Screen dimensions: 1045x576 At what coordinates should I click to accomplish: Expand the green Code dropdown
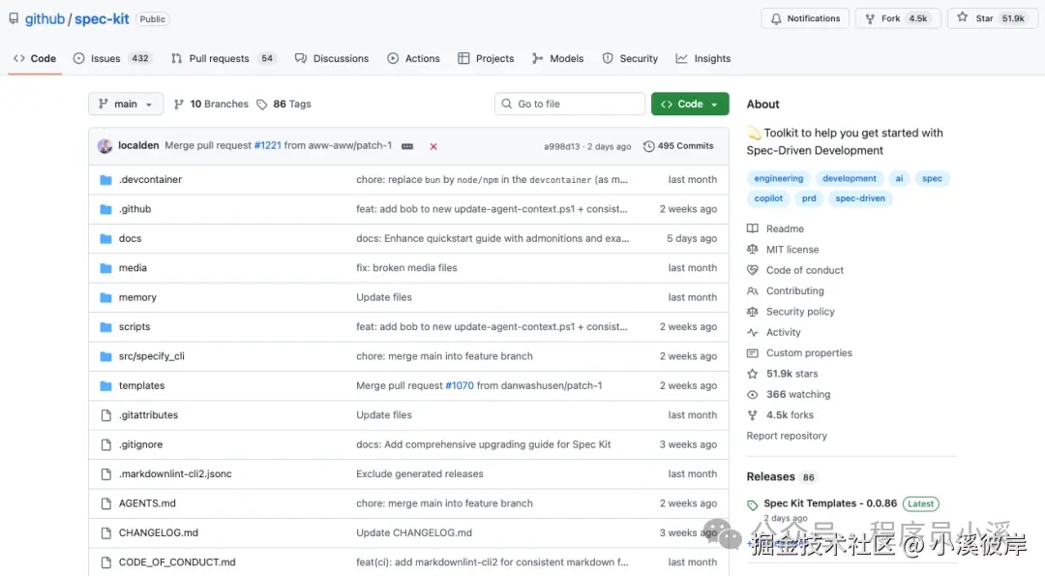690,105
